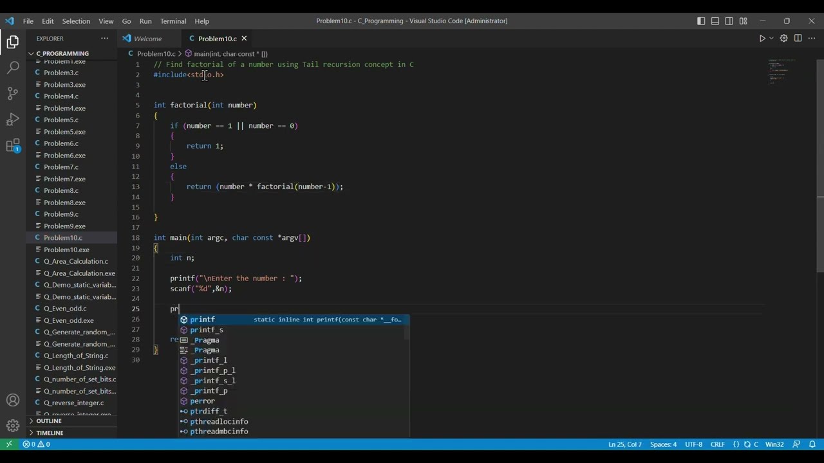
Task: Choose pthreadlocinfo from suggestion list
Action: tap(294, 422)
